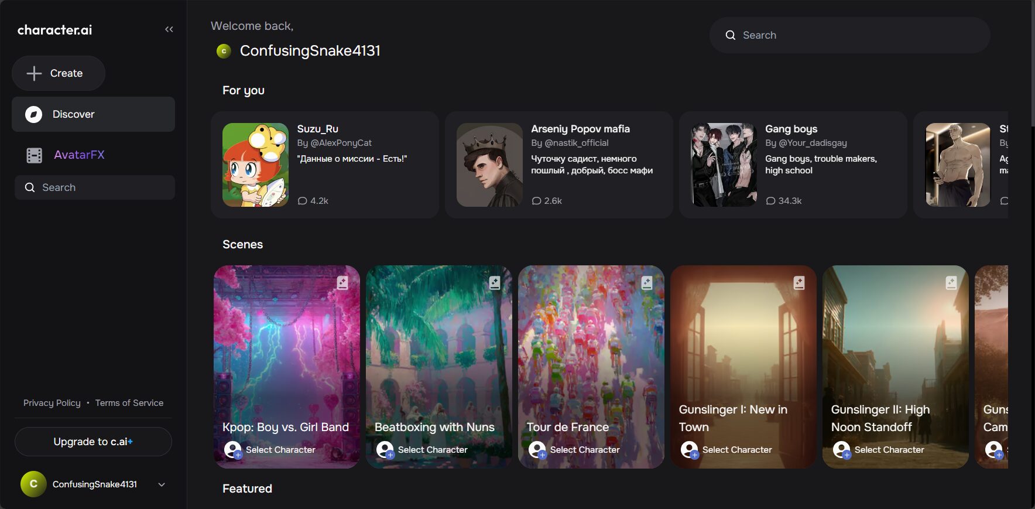Open the Privacy Policy link

pyautogui.click(x=52, y=403)
